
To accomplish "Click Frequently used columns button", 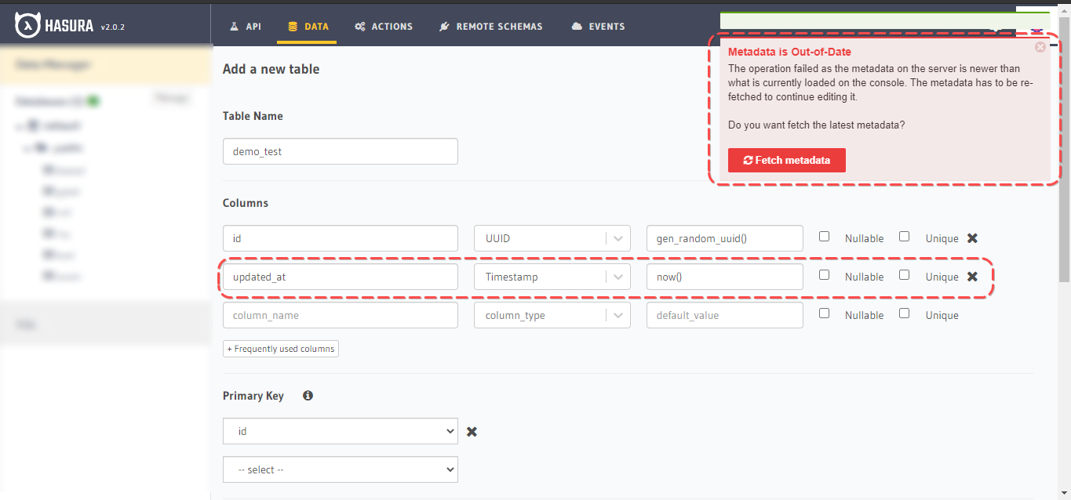I will click(281, 349).
